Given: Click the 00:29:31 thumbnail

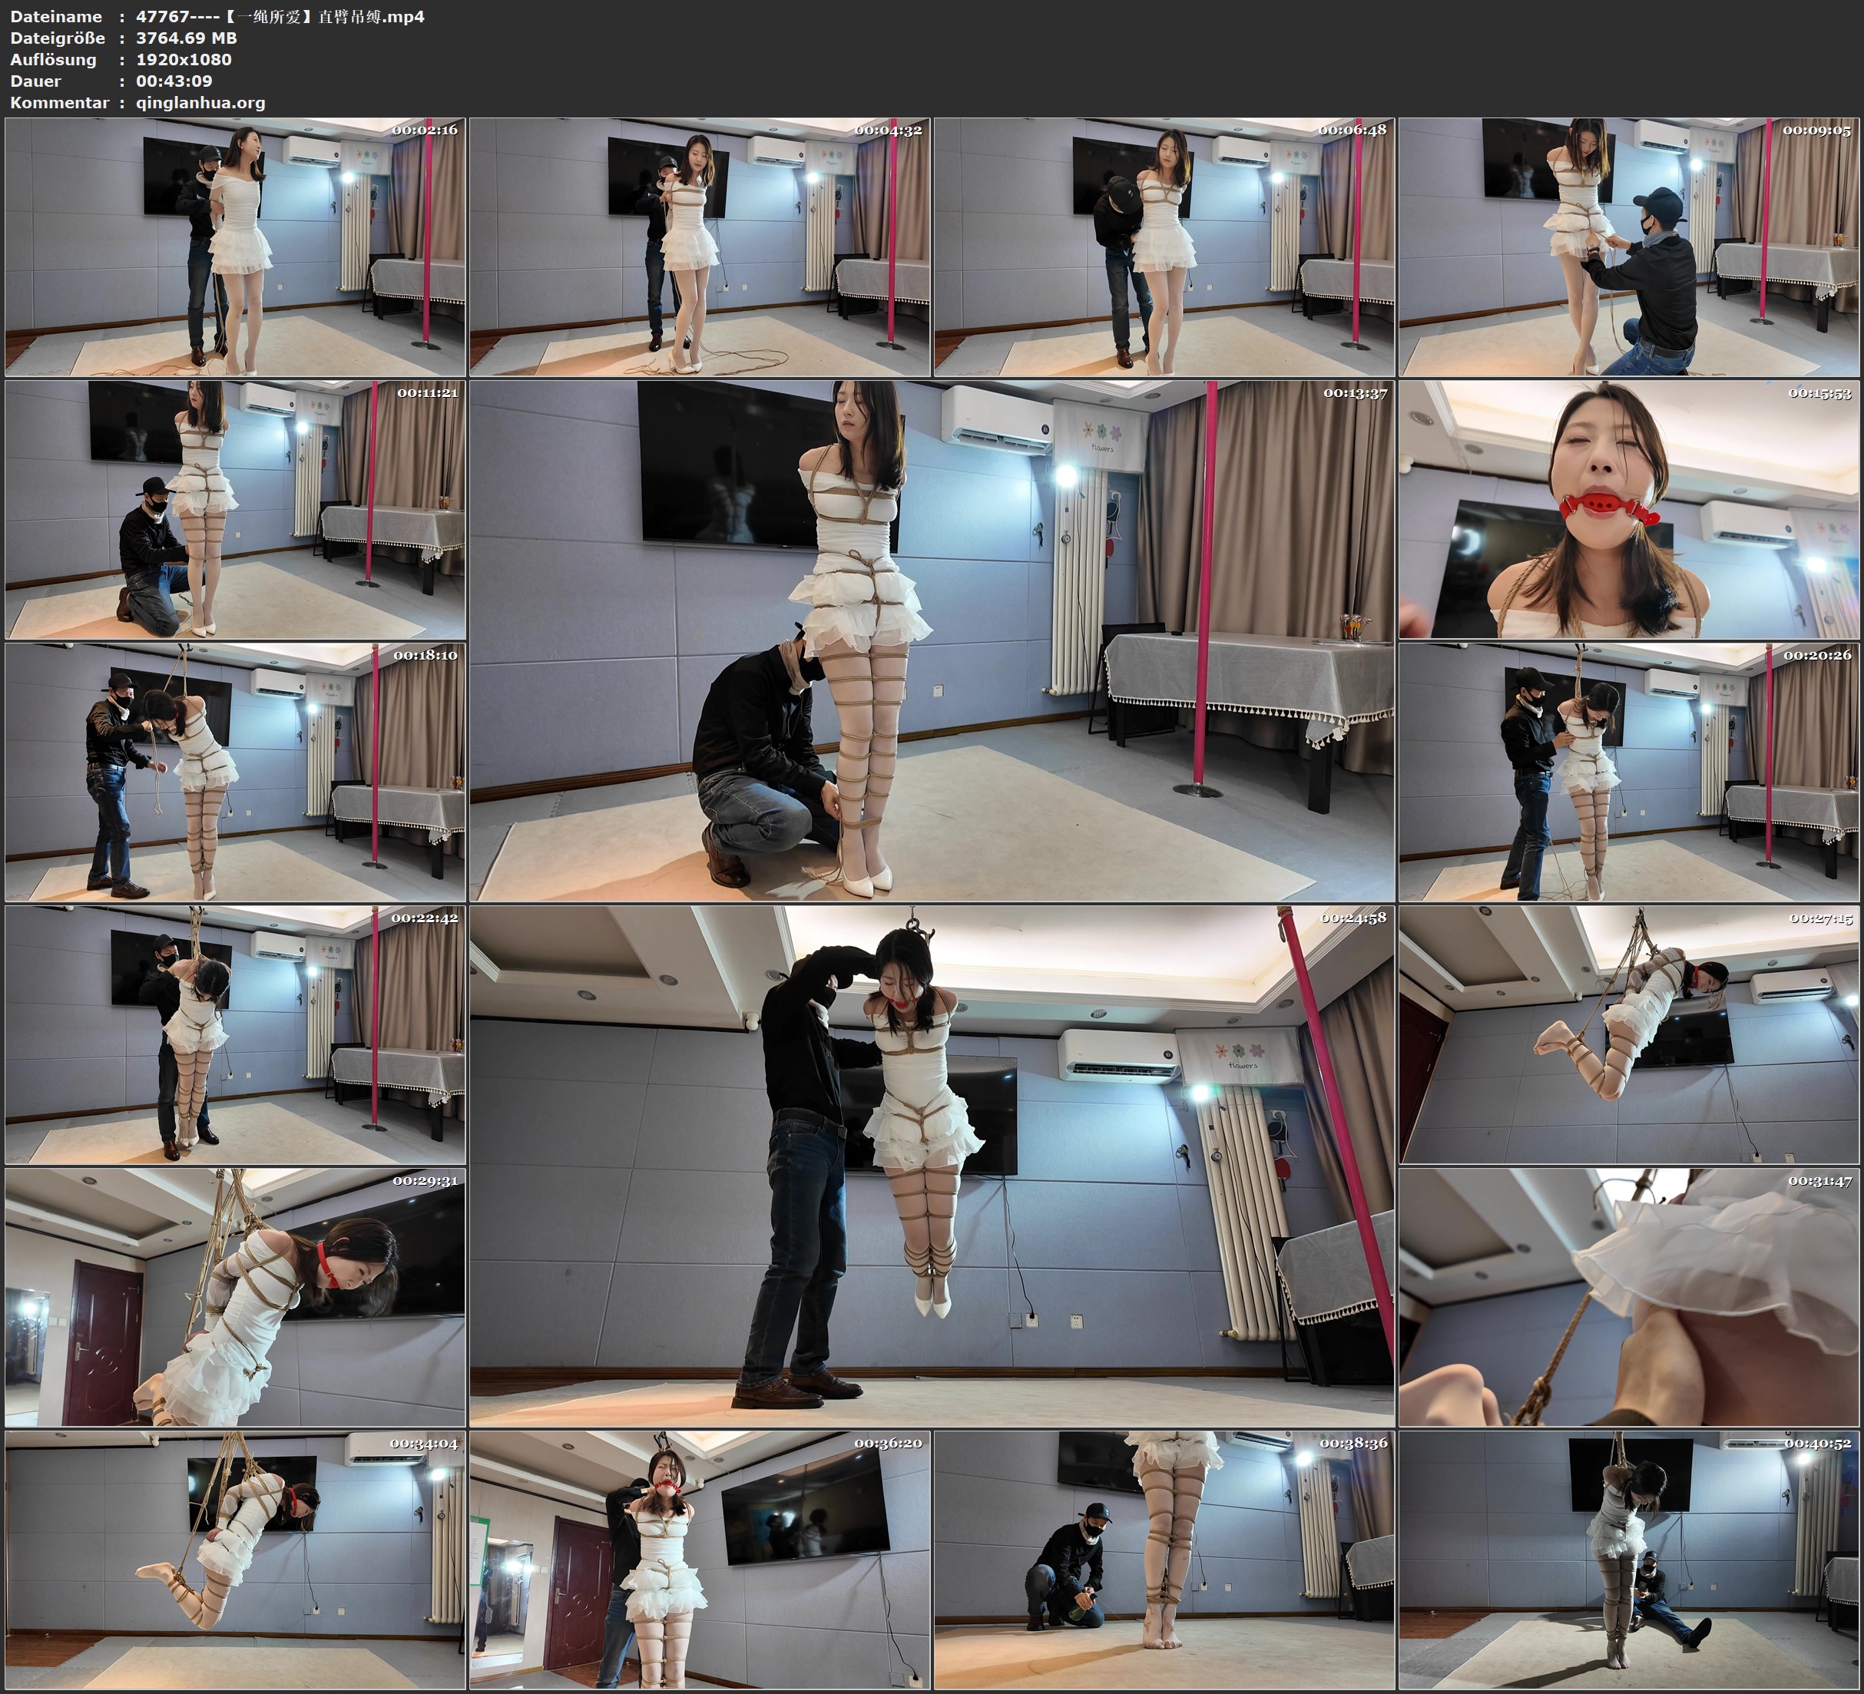Looking at the screenshot, I should (x=235, y=1296).
